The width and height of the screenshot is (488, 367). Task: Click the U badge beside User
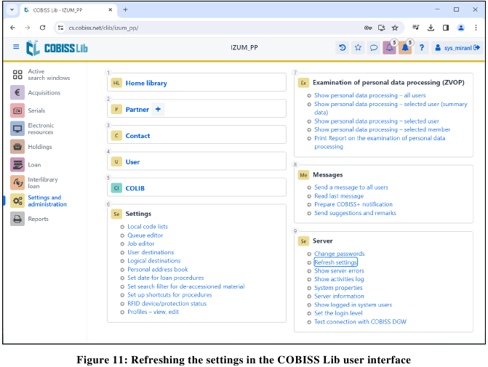tap(116, 162)
